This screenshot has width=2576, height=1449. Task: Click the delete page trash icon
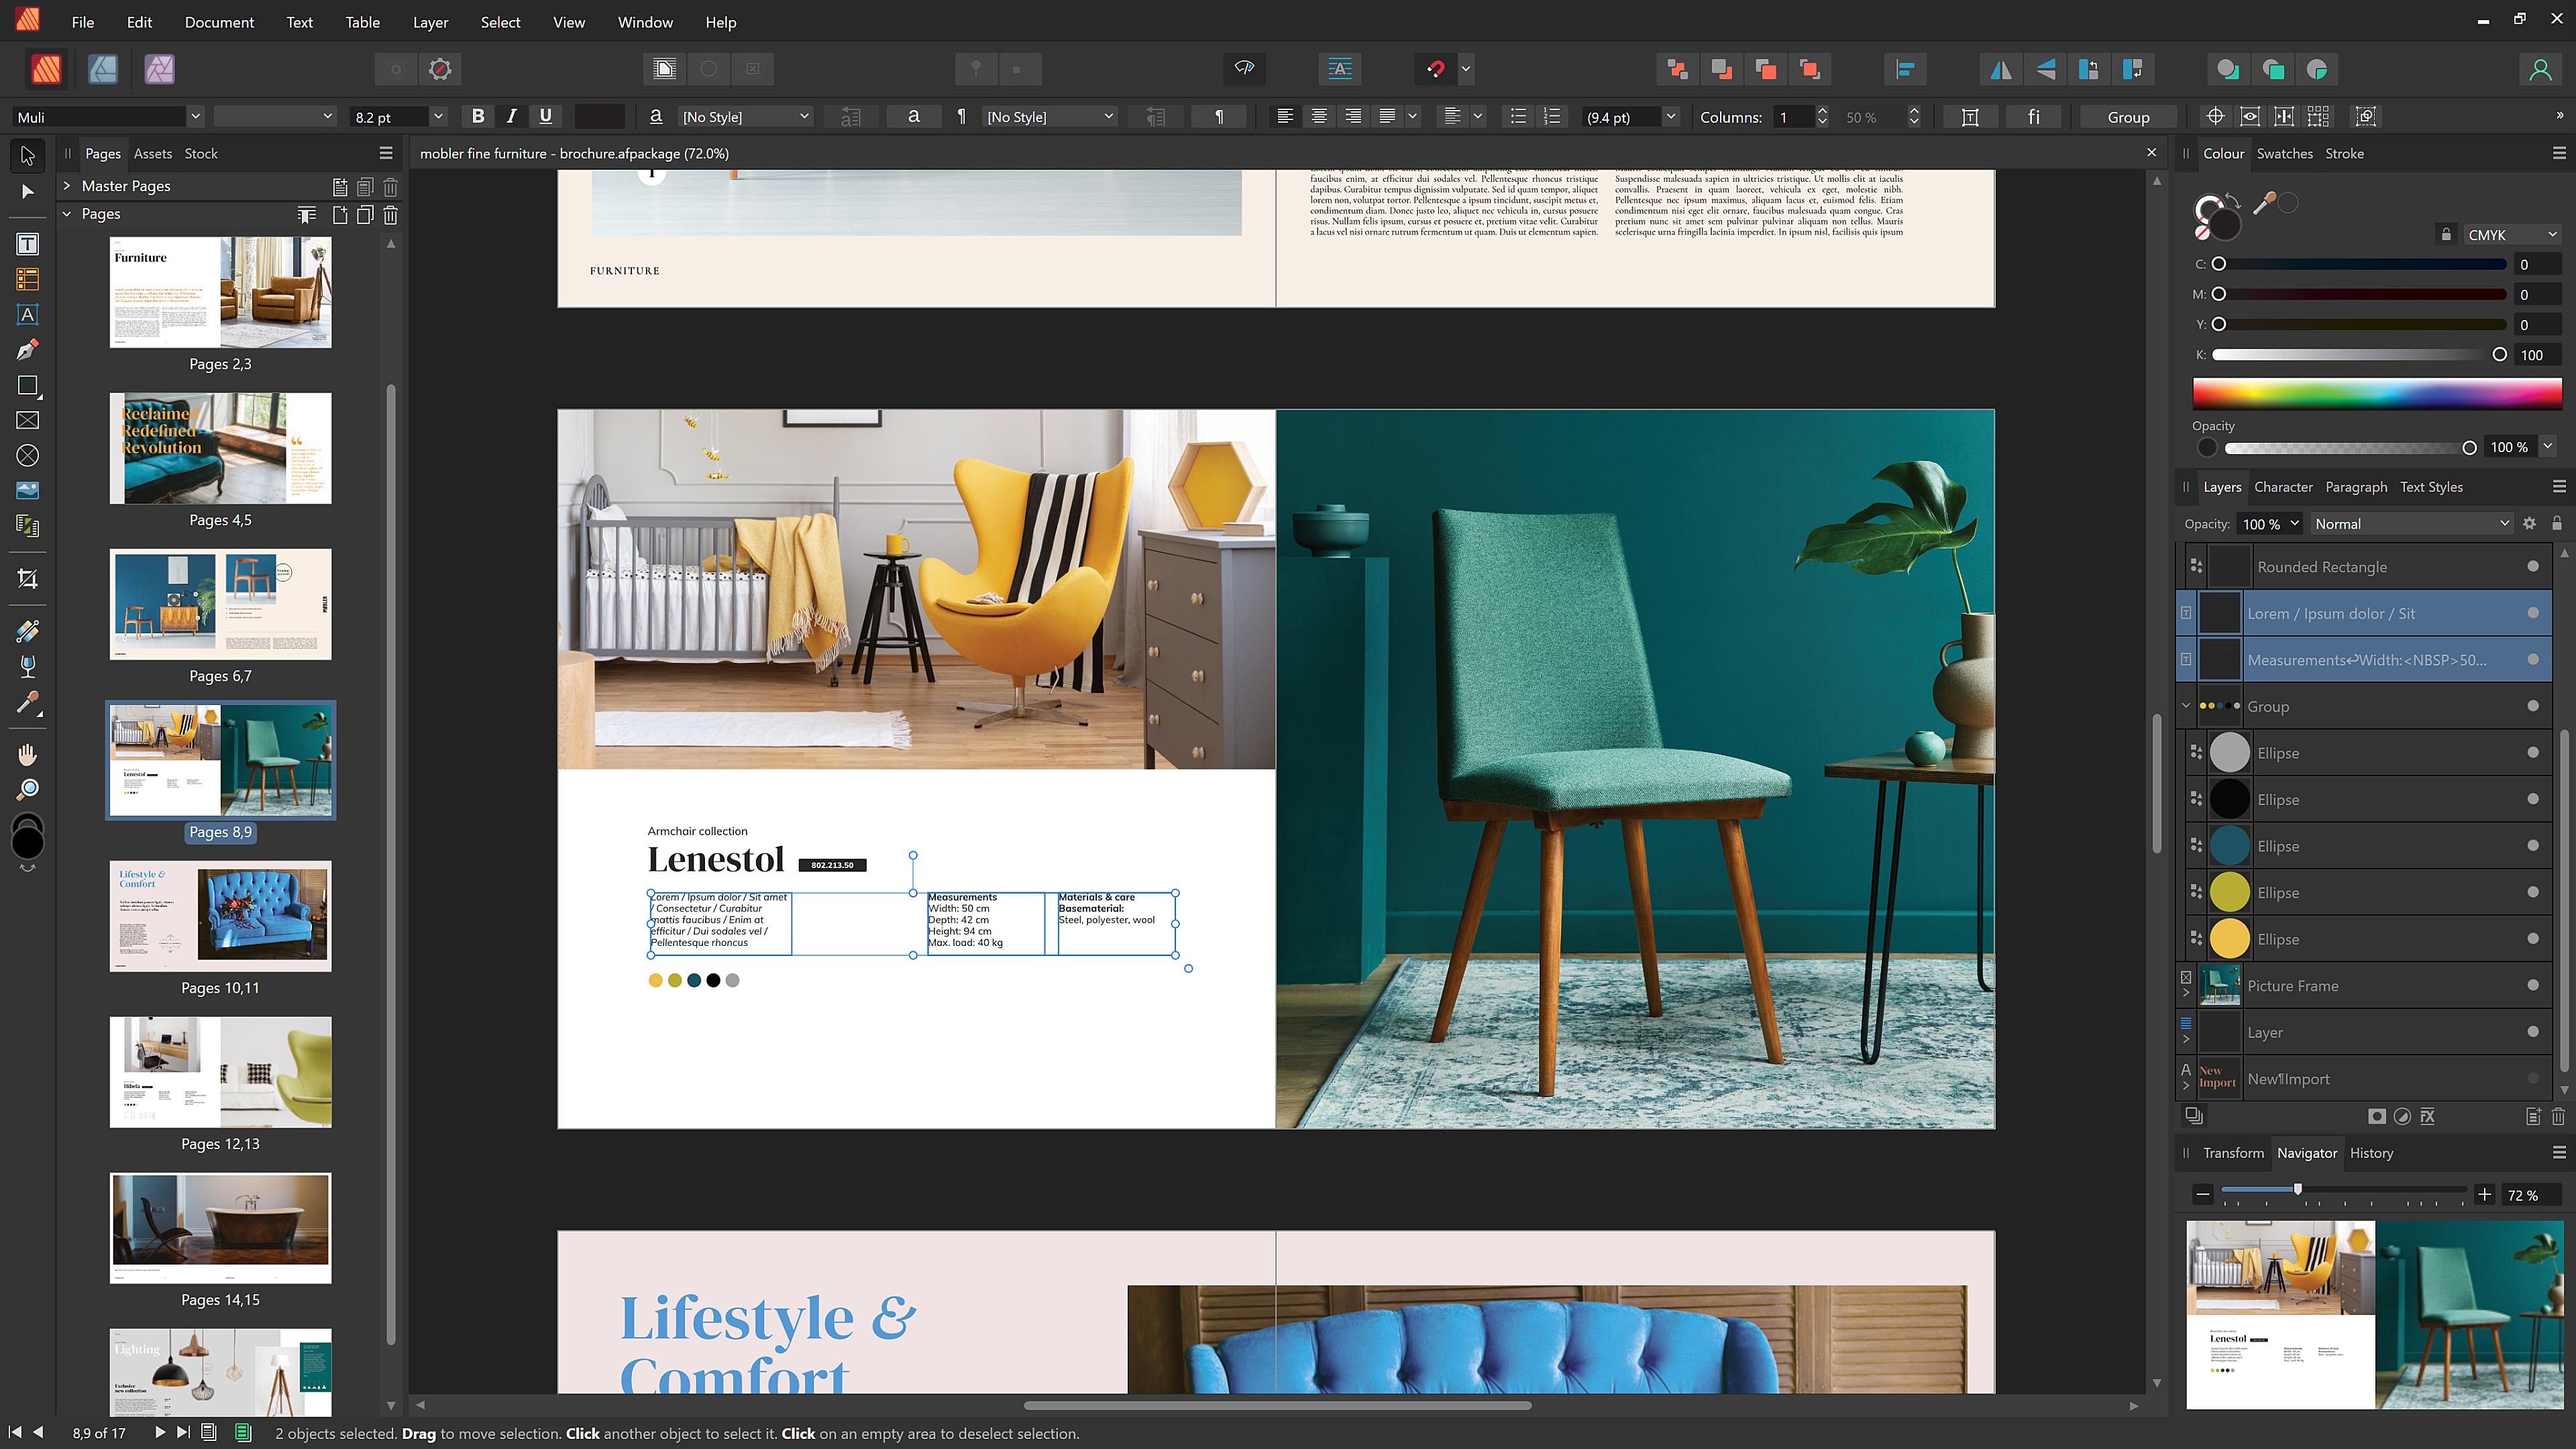(x=391, y=214)
